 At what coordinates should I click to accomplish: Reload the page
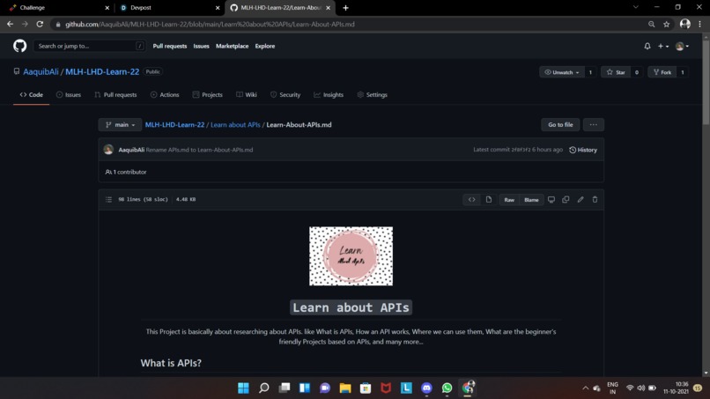pyautogui.click(x=40, y=24)
